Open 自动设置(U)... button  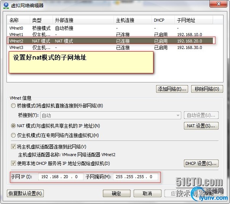click(201, 115)
